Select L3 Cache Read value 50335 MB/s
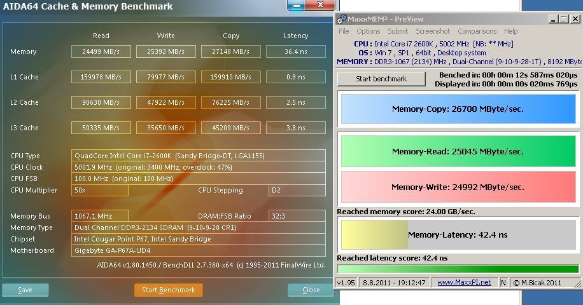Screen dimensions: 583x305 pos(101,128)
